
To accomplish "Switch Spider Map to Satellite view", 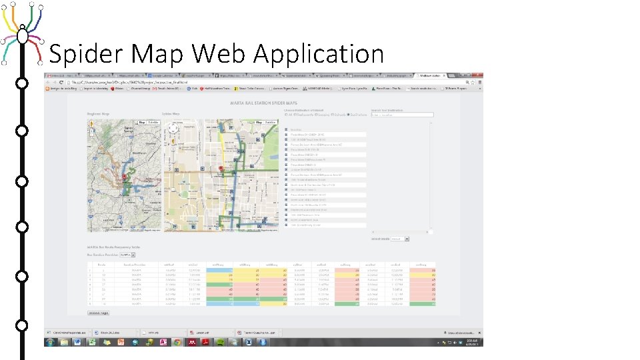I will click(x=270, y=122).
